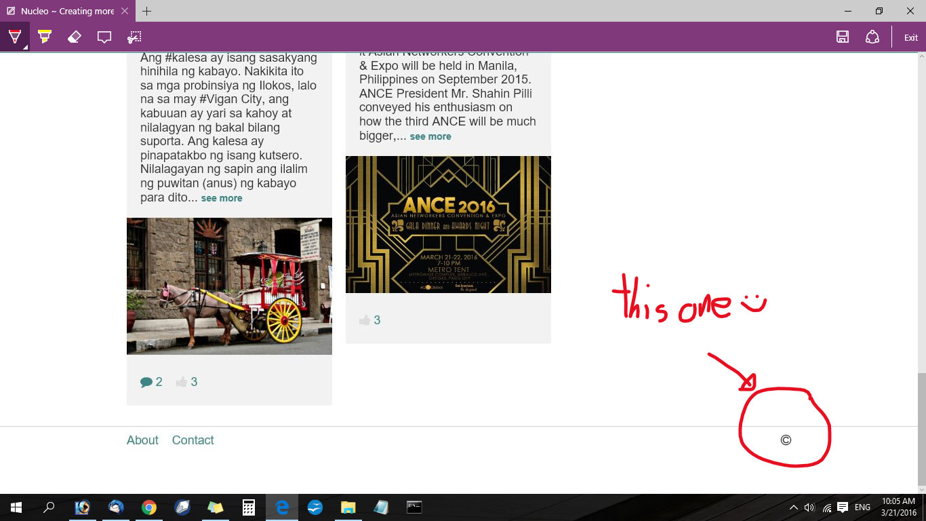Open the ANCE 2016 gala poster image

448,225
